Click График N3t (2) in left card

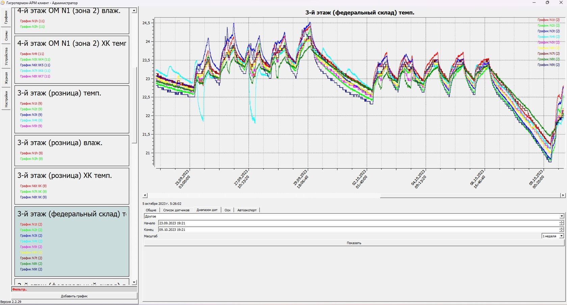pos(31,236)
